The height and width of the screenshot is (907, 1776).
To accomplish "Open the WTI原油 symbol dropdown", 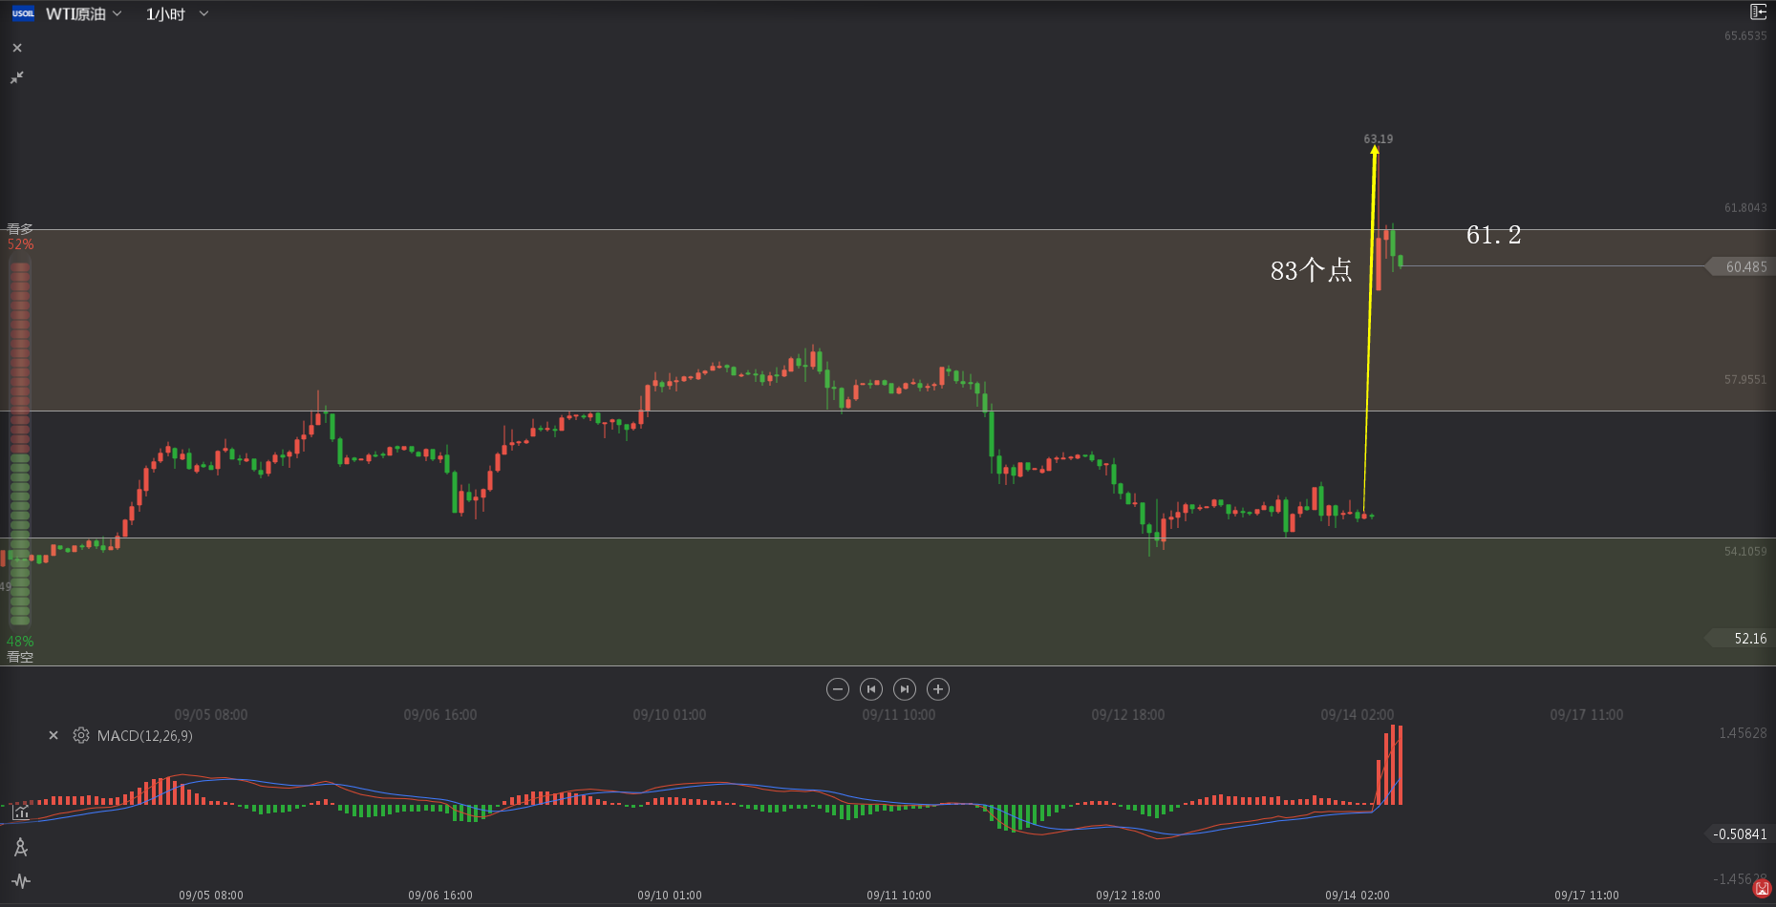I will pyautogui.click(x=84, y=13).
